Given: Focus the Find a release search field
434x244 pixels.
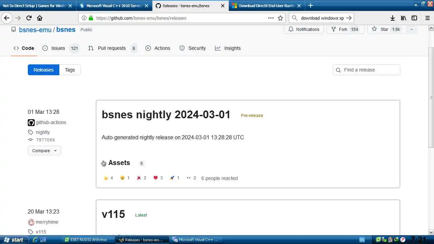Looking at the screenshot, I should 367,70.
